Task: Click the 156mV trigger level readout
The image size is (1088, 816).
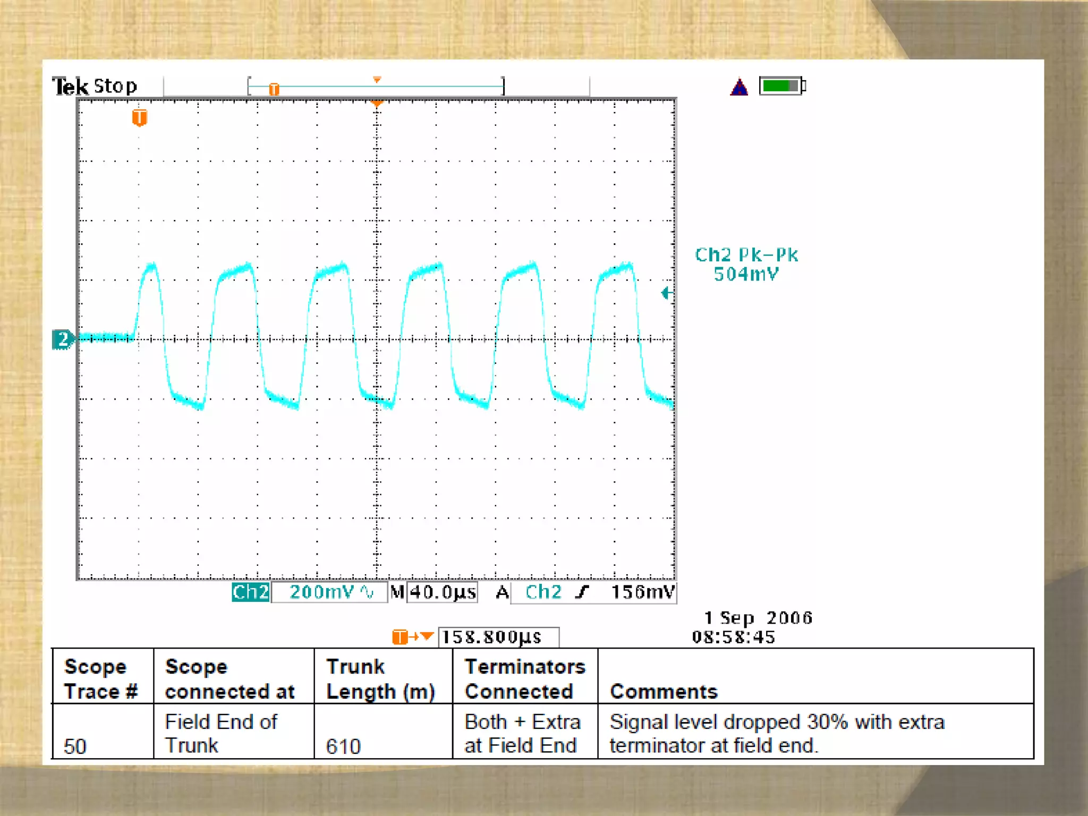Action: click(642, 592)
